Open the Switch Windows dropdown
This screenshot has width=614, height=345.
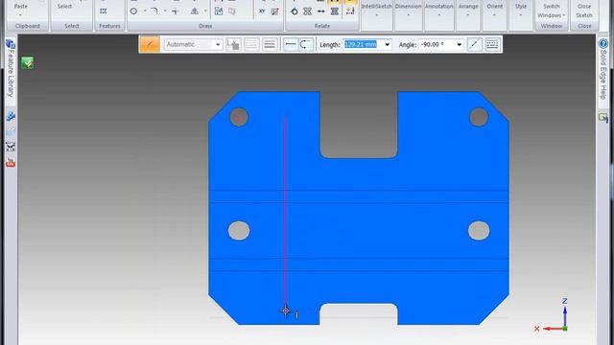coord(551,11)
